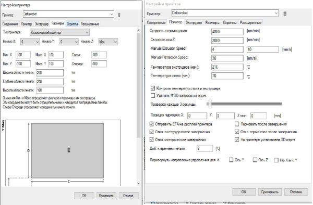Viewport: 313px width, 205px height.
Task: Switch to Принтер tab in left window
Action: click(x=27, y=24)
